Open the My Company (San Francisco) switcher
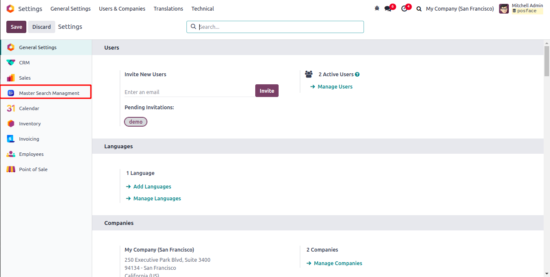 460,8
